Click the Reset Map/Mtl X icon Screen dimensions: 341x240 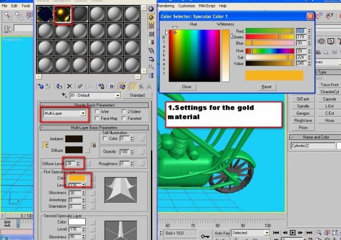coord(69,86)
